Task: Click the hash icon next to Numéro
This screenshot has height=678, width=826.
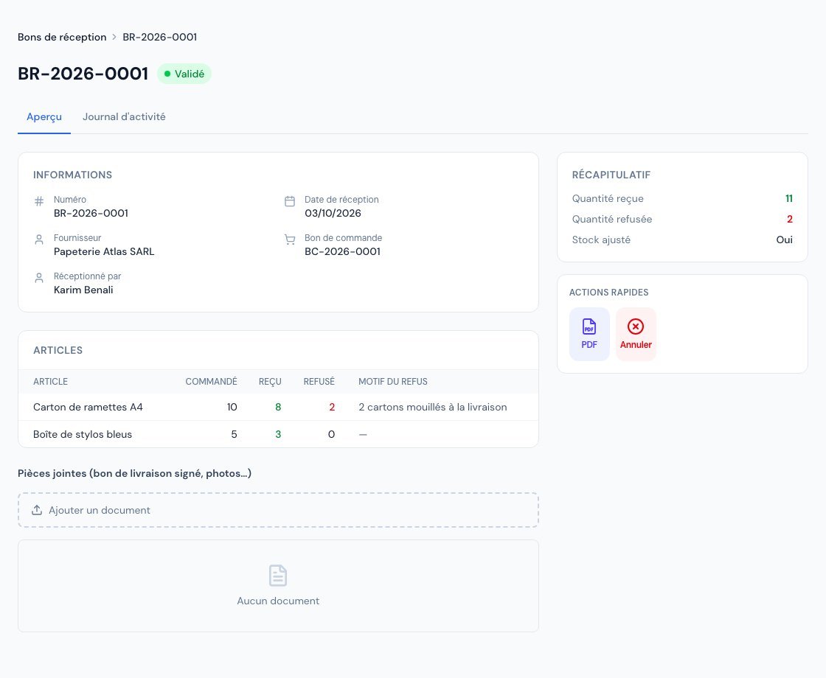Action: point(39,201)
